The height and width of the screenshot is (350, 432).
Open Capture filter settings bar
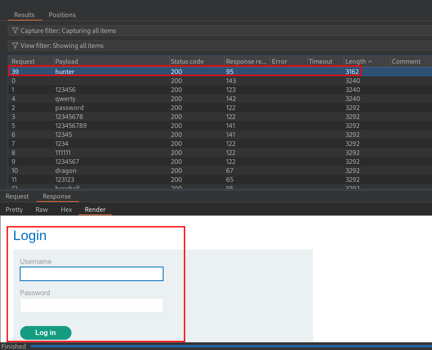pyautogui.click(x=214, y=31)
